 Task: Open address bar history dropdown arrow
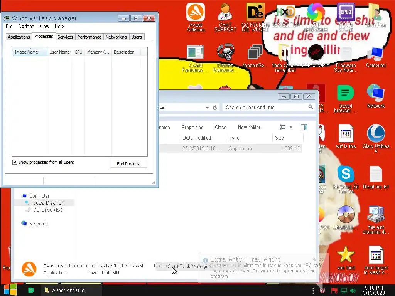207,108
